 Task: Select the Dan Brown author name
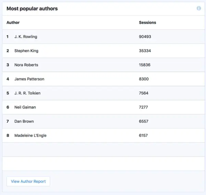pyautogui.click(x=24, y=121)
